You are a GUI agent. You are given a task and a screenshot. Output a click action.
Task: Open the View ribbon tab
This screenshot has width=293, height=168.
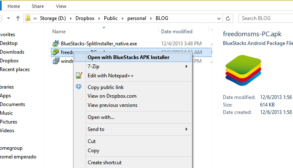(61, 6)
